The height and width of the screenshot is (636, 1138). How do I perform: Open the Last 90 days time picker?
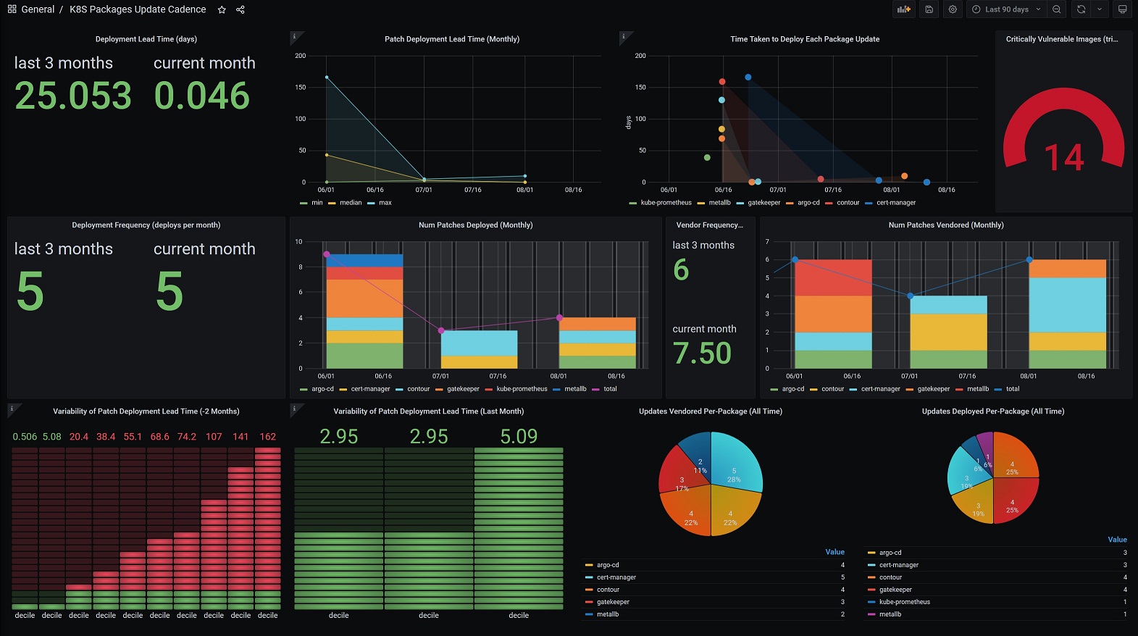[1007, 9]
